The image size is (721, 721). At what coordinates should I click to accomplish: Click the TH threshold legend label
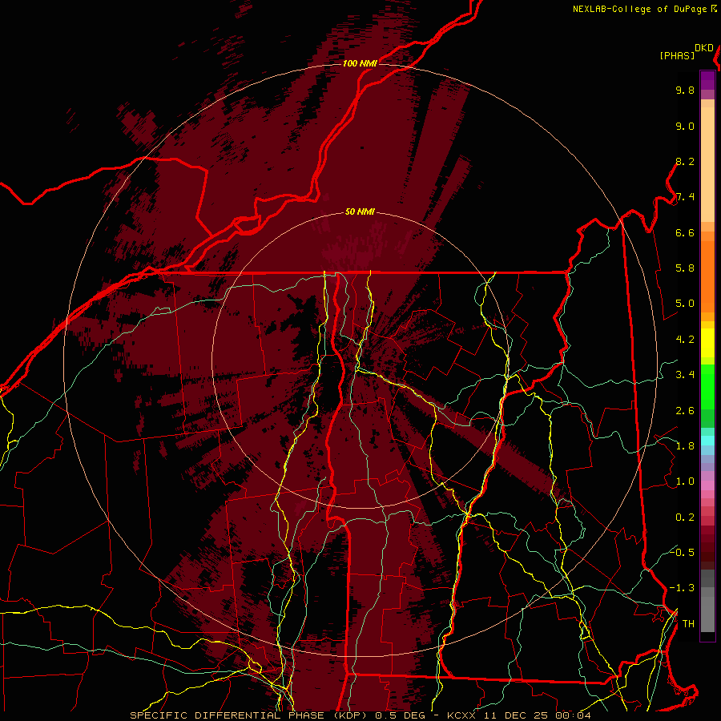coord(688,624)
